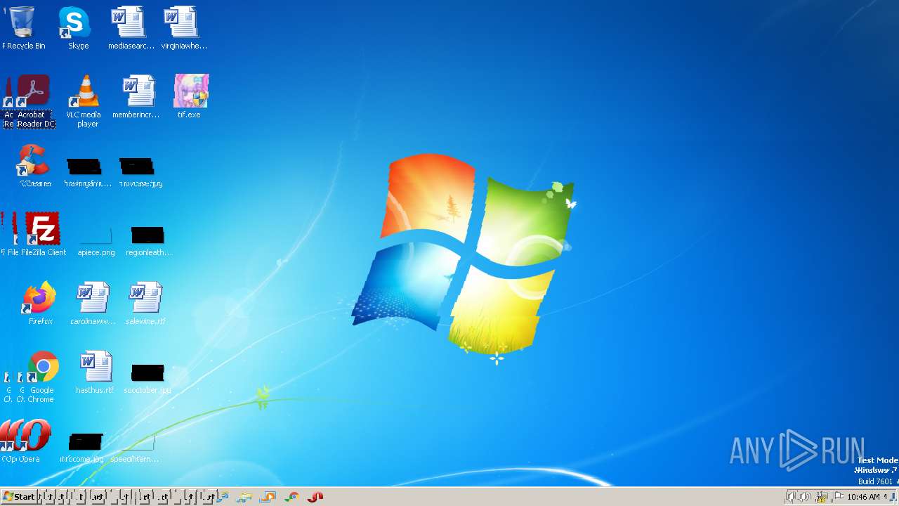Screen dimensions: 899x506
Task: Open the Start menu
Action: pos(19,496)
